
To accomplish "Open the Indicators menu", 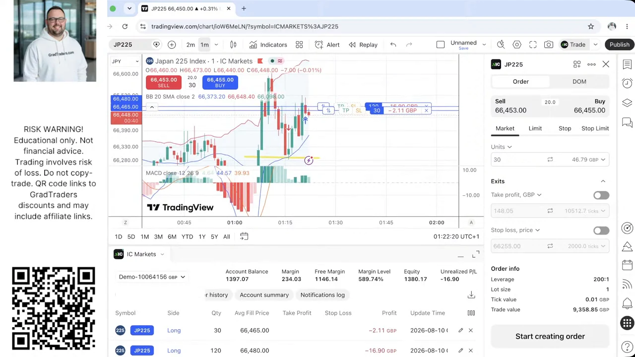I will tap(268, 45).
